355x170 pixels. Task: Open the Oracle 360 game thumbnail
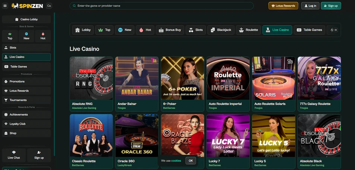click(137, 136)
